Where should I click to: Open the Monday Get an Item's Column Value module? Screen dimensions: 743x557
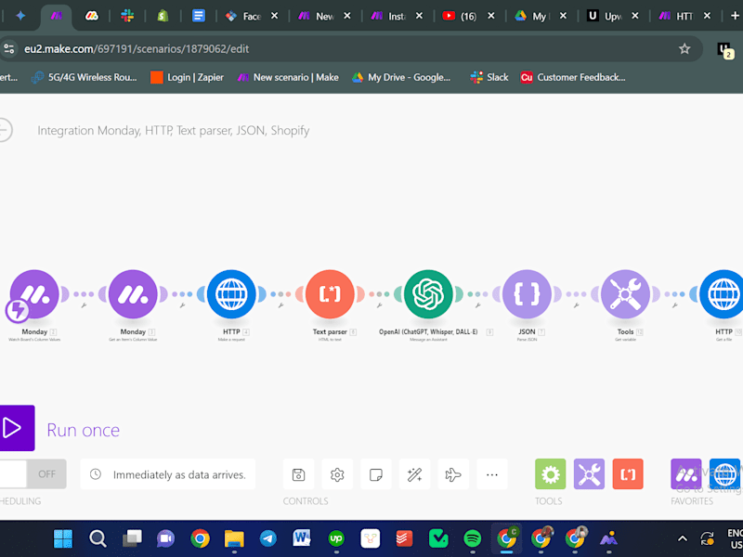[133, 294]
